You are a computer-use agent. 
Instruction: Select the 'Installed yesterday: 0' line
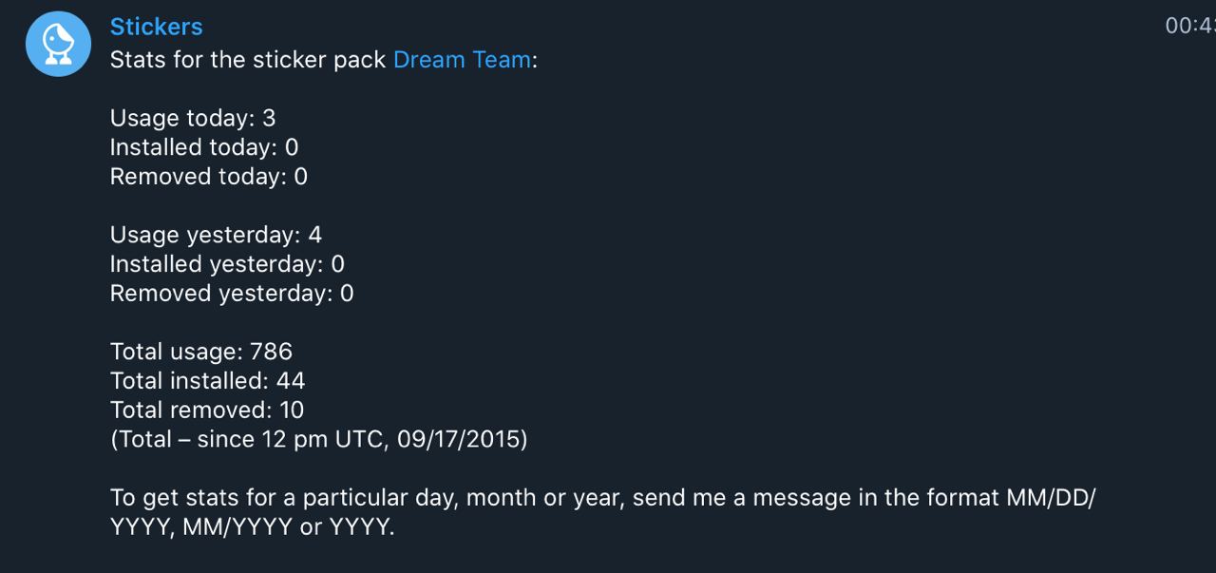point(227,264)
